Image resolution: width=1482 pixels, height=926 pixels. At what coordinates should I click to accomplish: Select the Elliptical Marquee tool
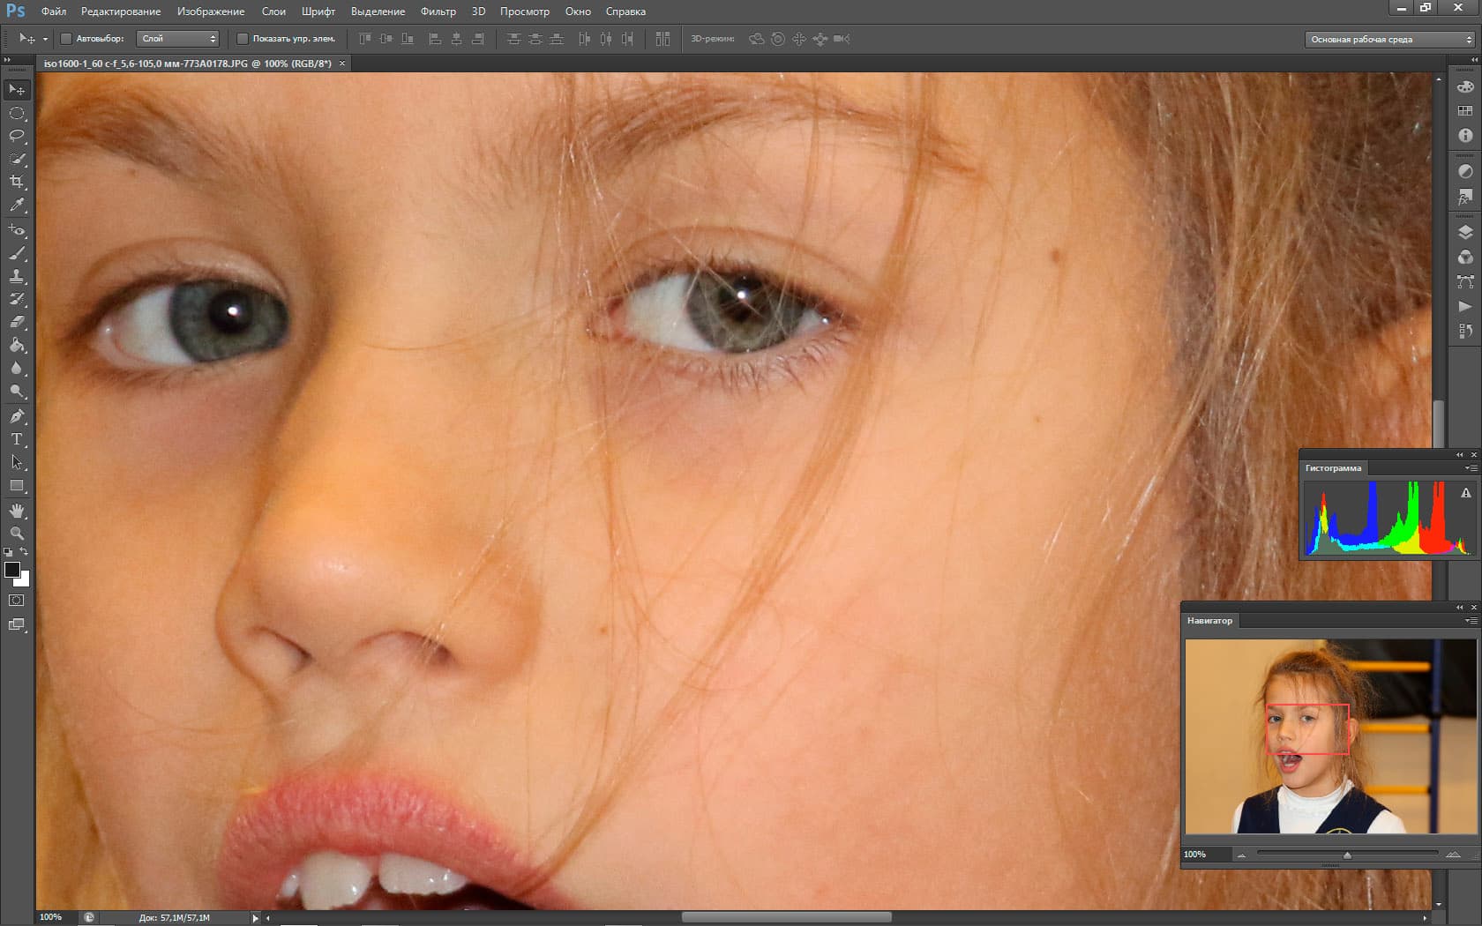pyautogui.click(x=17, y=114)
